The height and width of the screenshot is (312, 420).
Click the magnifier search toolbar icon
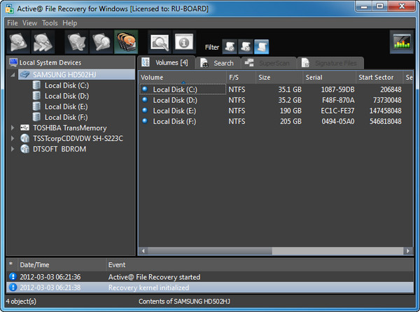[x=160, y=43]
